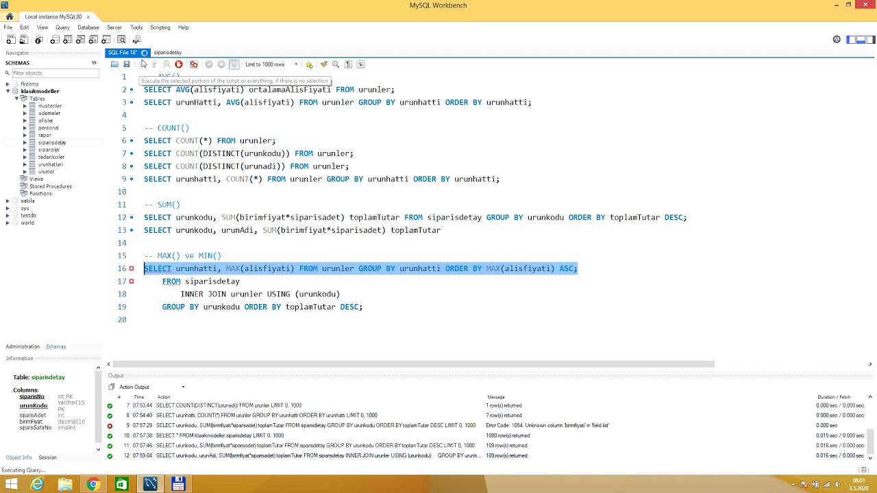
Task: Stop the executing query red button
Action: 179,64
